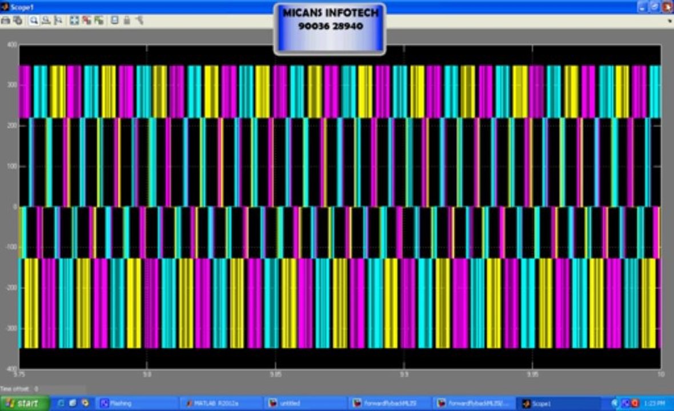Open the Signal selection tool
Image resolution: width=674 pixels, height=411 pixels.
click(x=139, y=20)
